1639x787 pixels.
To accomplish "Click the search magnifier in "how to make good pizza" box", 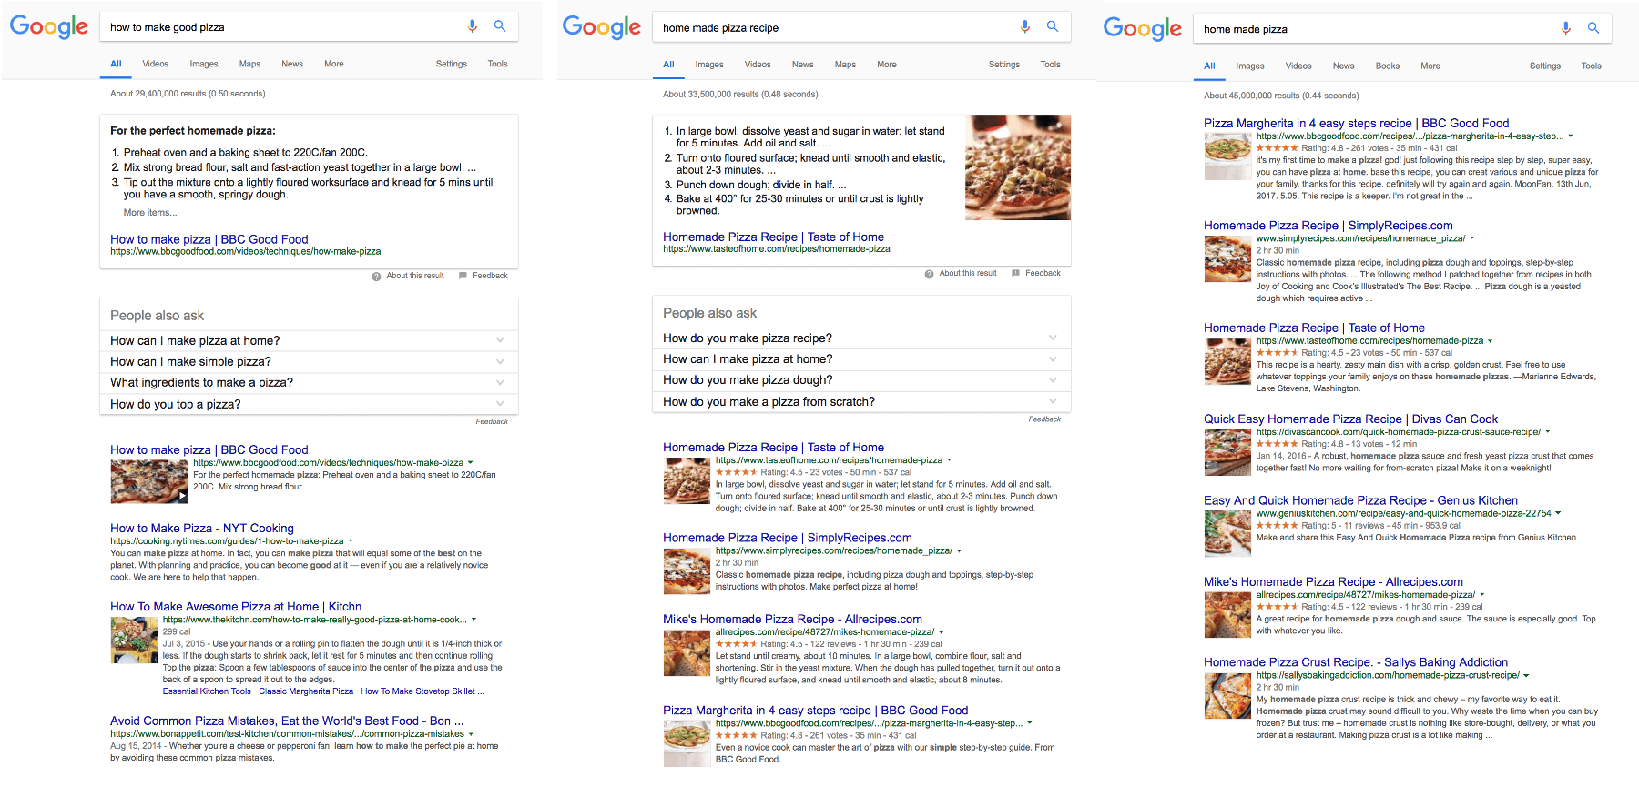I will [500, 25].
